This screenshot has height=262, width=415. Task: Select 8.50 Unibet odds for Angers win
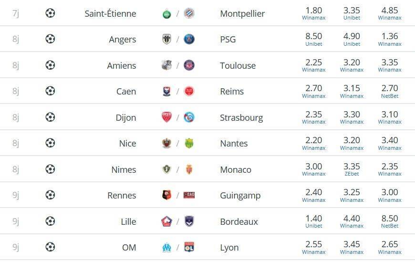[x=313, y=39]
